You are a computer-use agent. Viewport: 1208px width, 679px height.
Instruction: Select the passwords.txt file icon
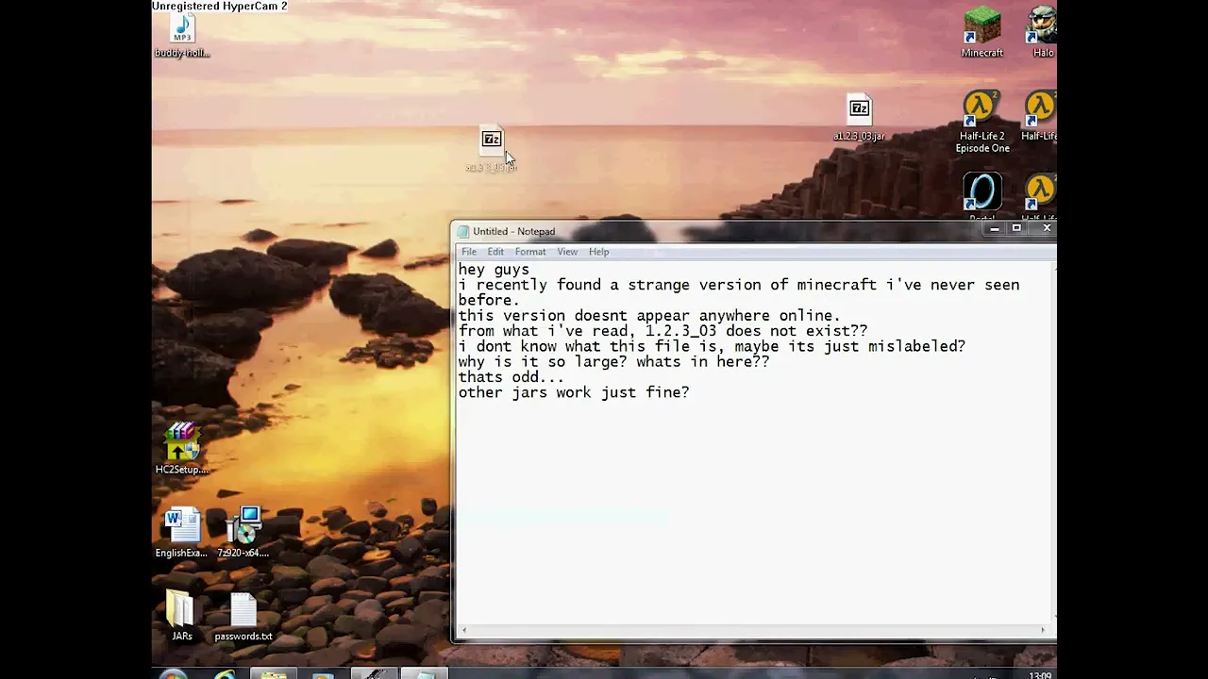[x=243, y=611]
